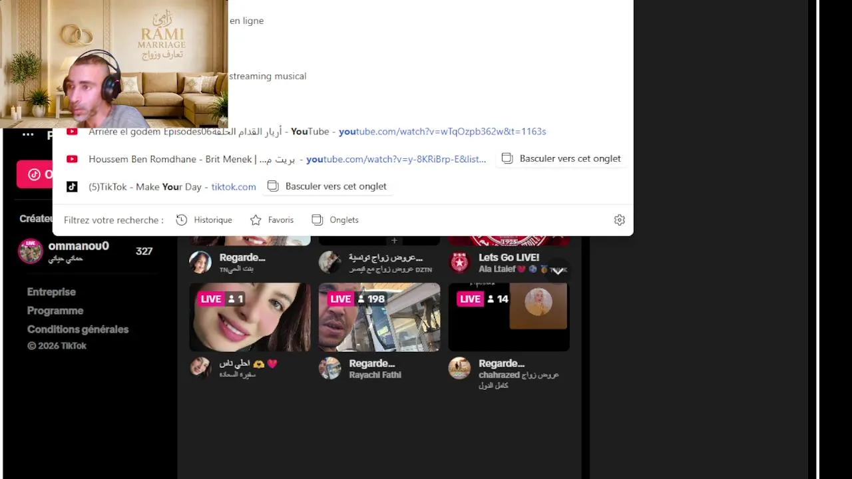Image resolution: width=852 pixels, height=479 pixels.
Task: Expand the Programme footer section
Action: click(55, 311)
